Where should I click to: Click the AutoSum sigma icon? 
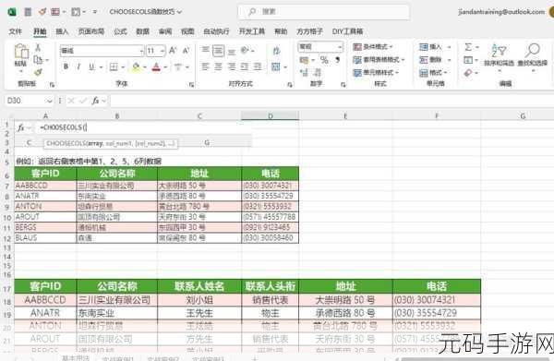(x=468, y=47)
